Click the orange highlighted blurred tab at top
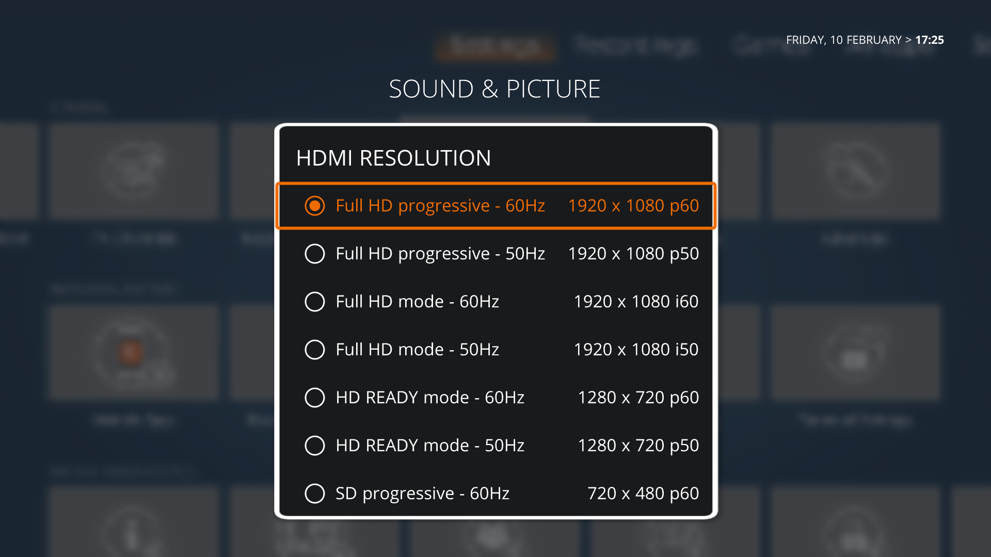The width and height of the screenshot is (991, 557). [x=494, y=47]
